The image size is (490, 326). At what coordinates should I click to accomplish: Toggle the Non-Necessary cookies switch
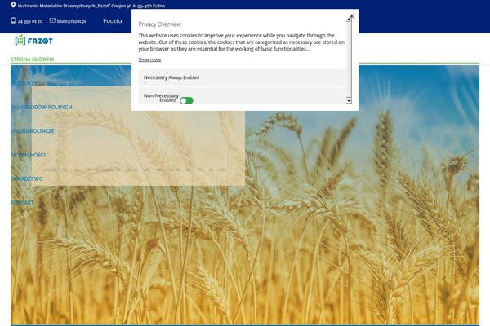point(186,100)
